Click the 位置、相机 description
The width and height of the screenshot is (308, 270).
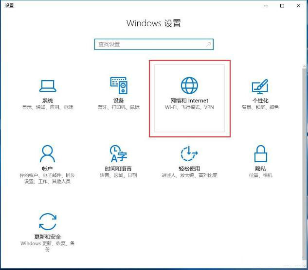(261, 175)
